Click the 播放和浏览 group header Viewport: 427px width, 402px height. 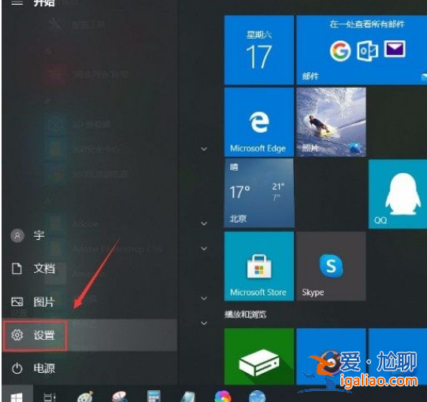click(245, 315)
